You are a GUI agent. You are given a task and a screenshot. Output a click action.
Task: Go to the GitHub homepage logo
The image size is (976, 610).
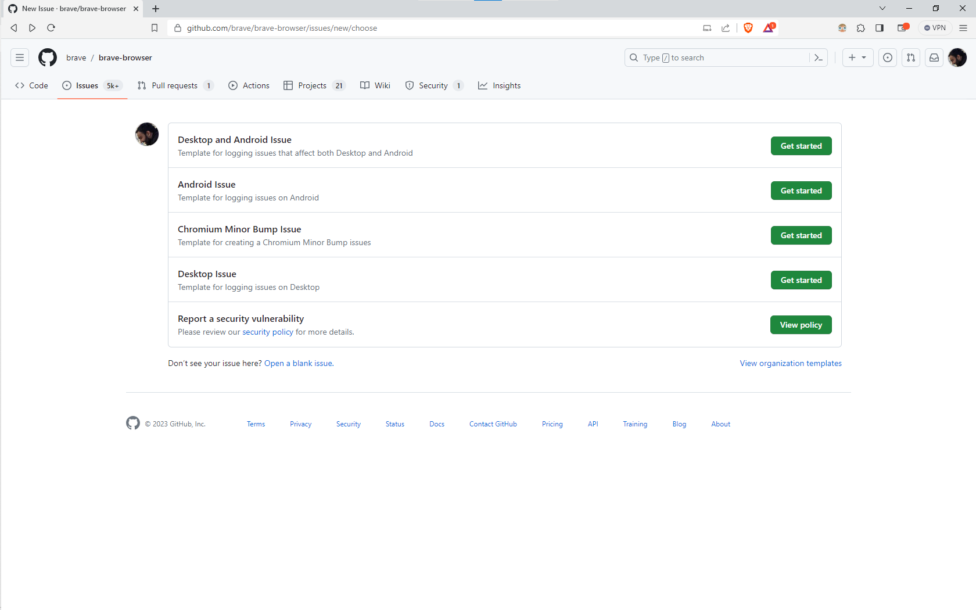[x=48, y=58]
